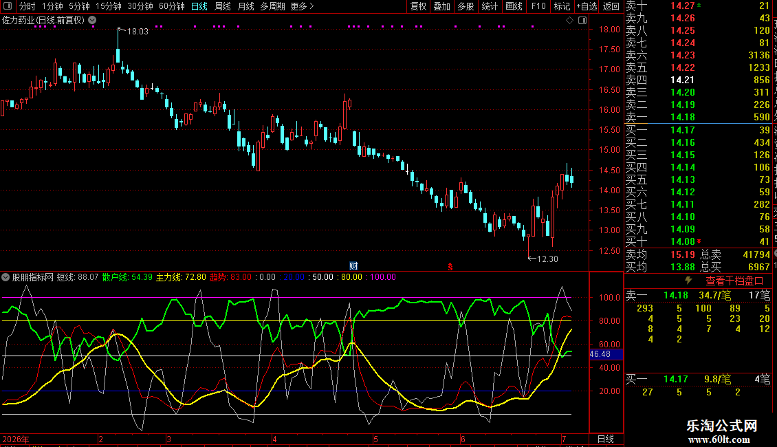Select 买十 price 14.08
This screenshot has height=447, width=777.
tap(682, 241)
